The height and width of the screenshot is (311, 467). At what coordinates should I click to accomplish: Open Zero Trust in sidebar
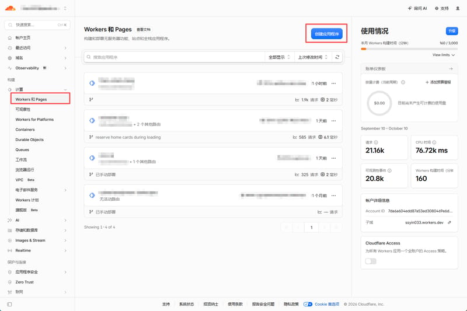pyautogui.click(x=25, y=282)
